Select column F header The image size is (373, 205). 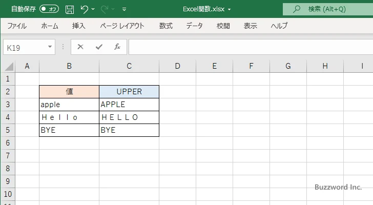[251, 66]
